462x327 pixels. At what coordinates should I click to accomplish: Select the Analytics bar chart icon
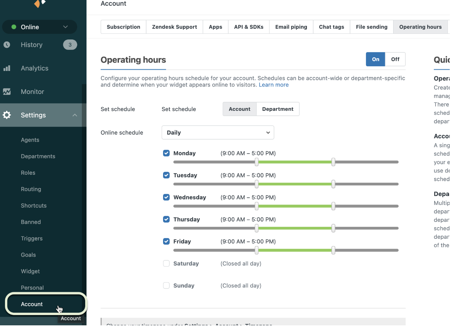7,68
